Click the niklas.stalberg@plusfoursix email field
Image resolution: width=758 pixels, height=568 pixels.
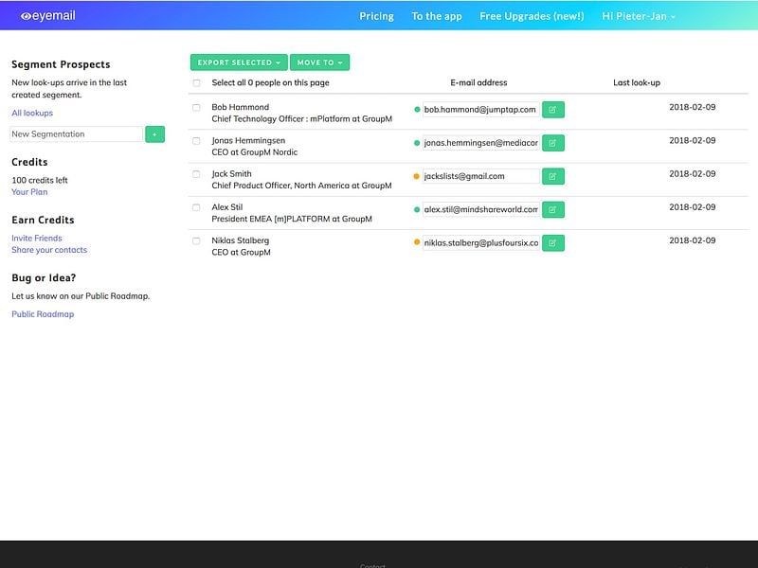tap(481, 243)
